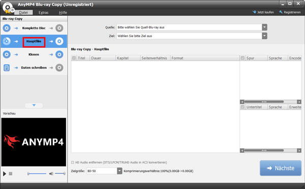305x189 pixels.
Task: Open the Extras menu
Action: click(43, 12)
